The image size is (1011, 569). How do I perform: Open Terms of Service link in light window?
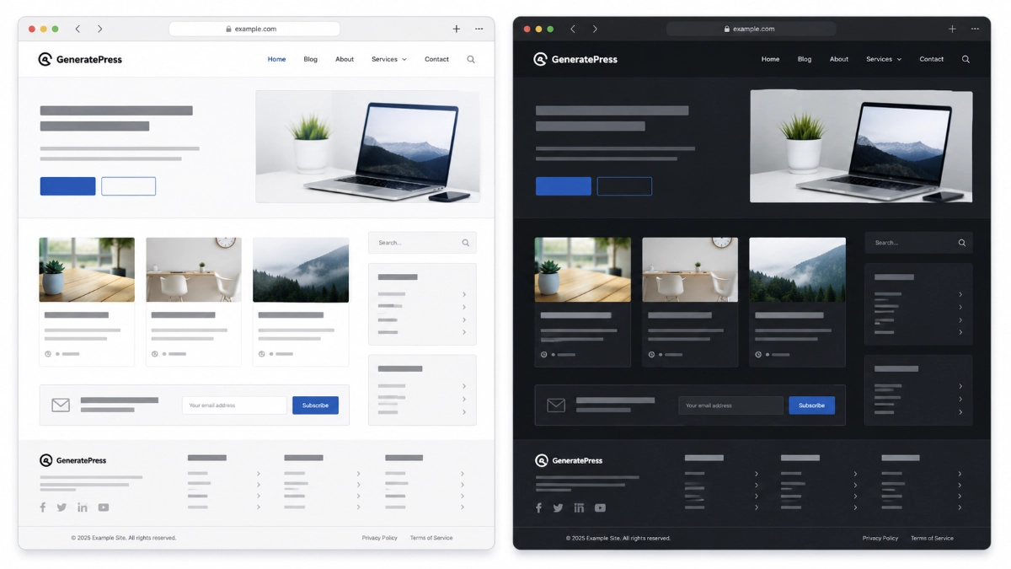click(x=431, y=538)
